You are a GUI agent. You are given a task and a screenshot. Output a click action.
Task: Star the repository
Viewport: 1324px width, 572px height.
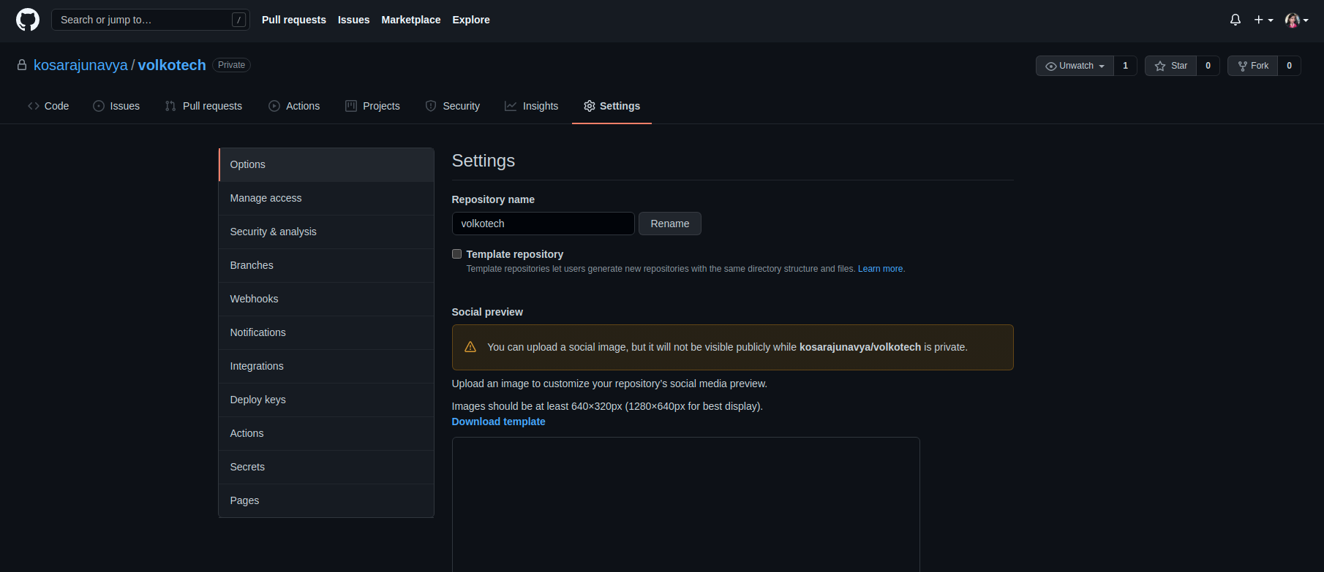pyautogui.click(x=1170, y=66)
